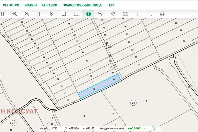
Task: Select parcel labeled 88
Action: [176, 23]
